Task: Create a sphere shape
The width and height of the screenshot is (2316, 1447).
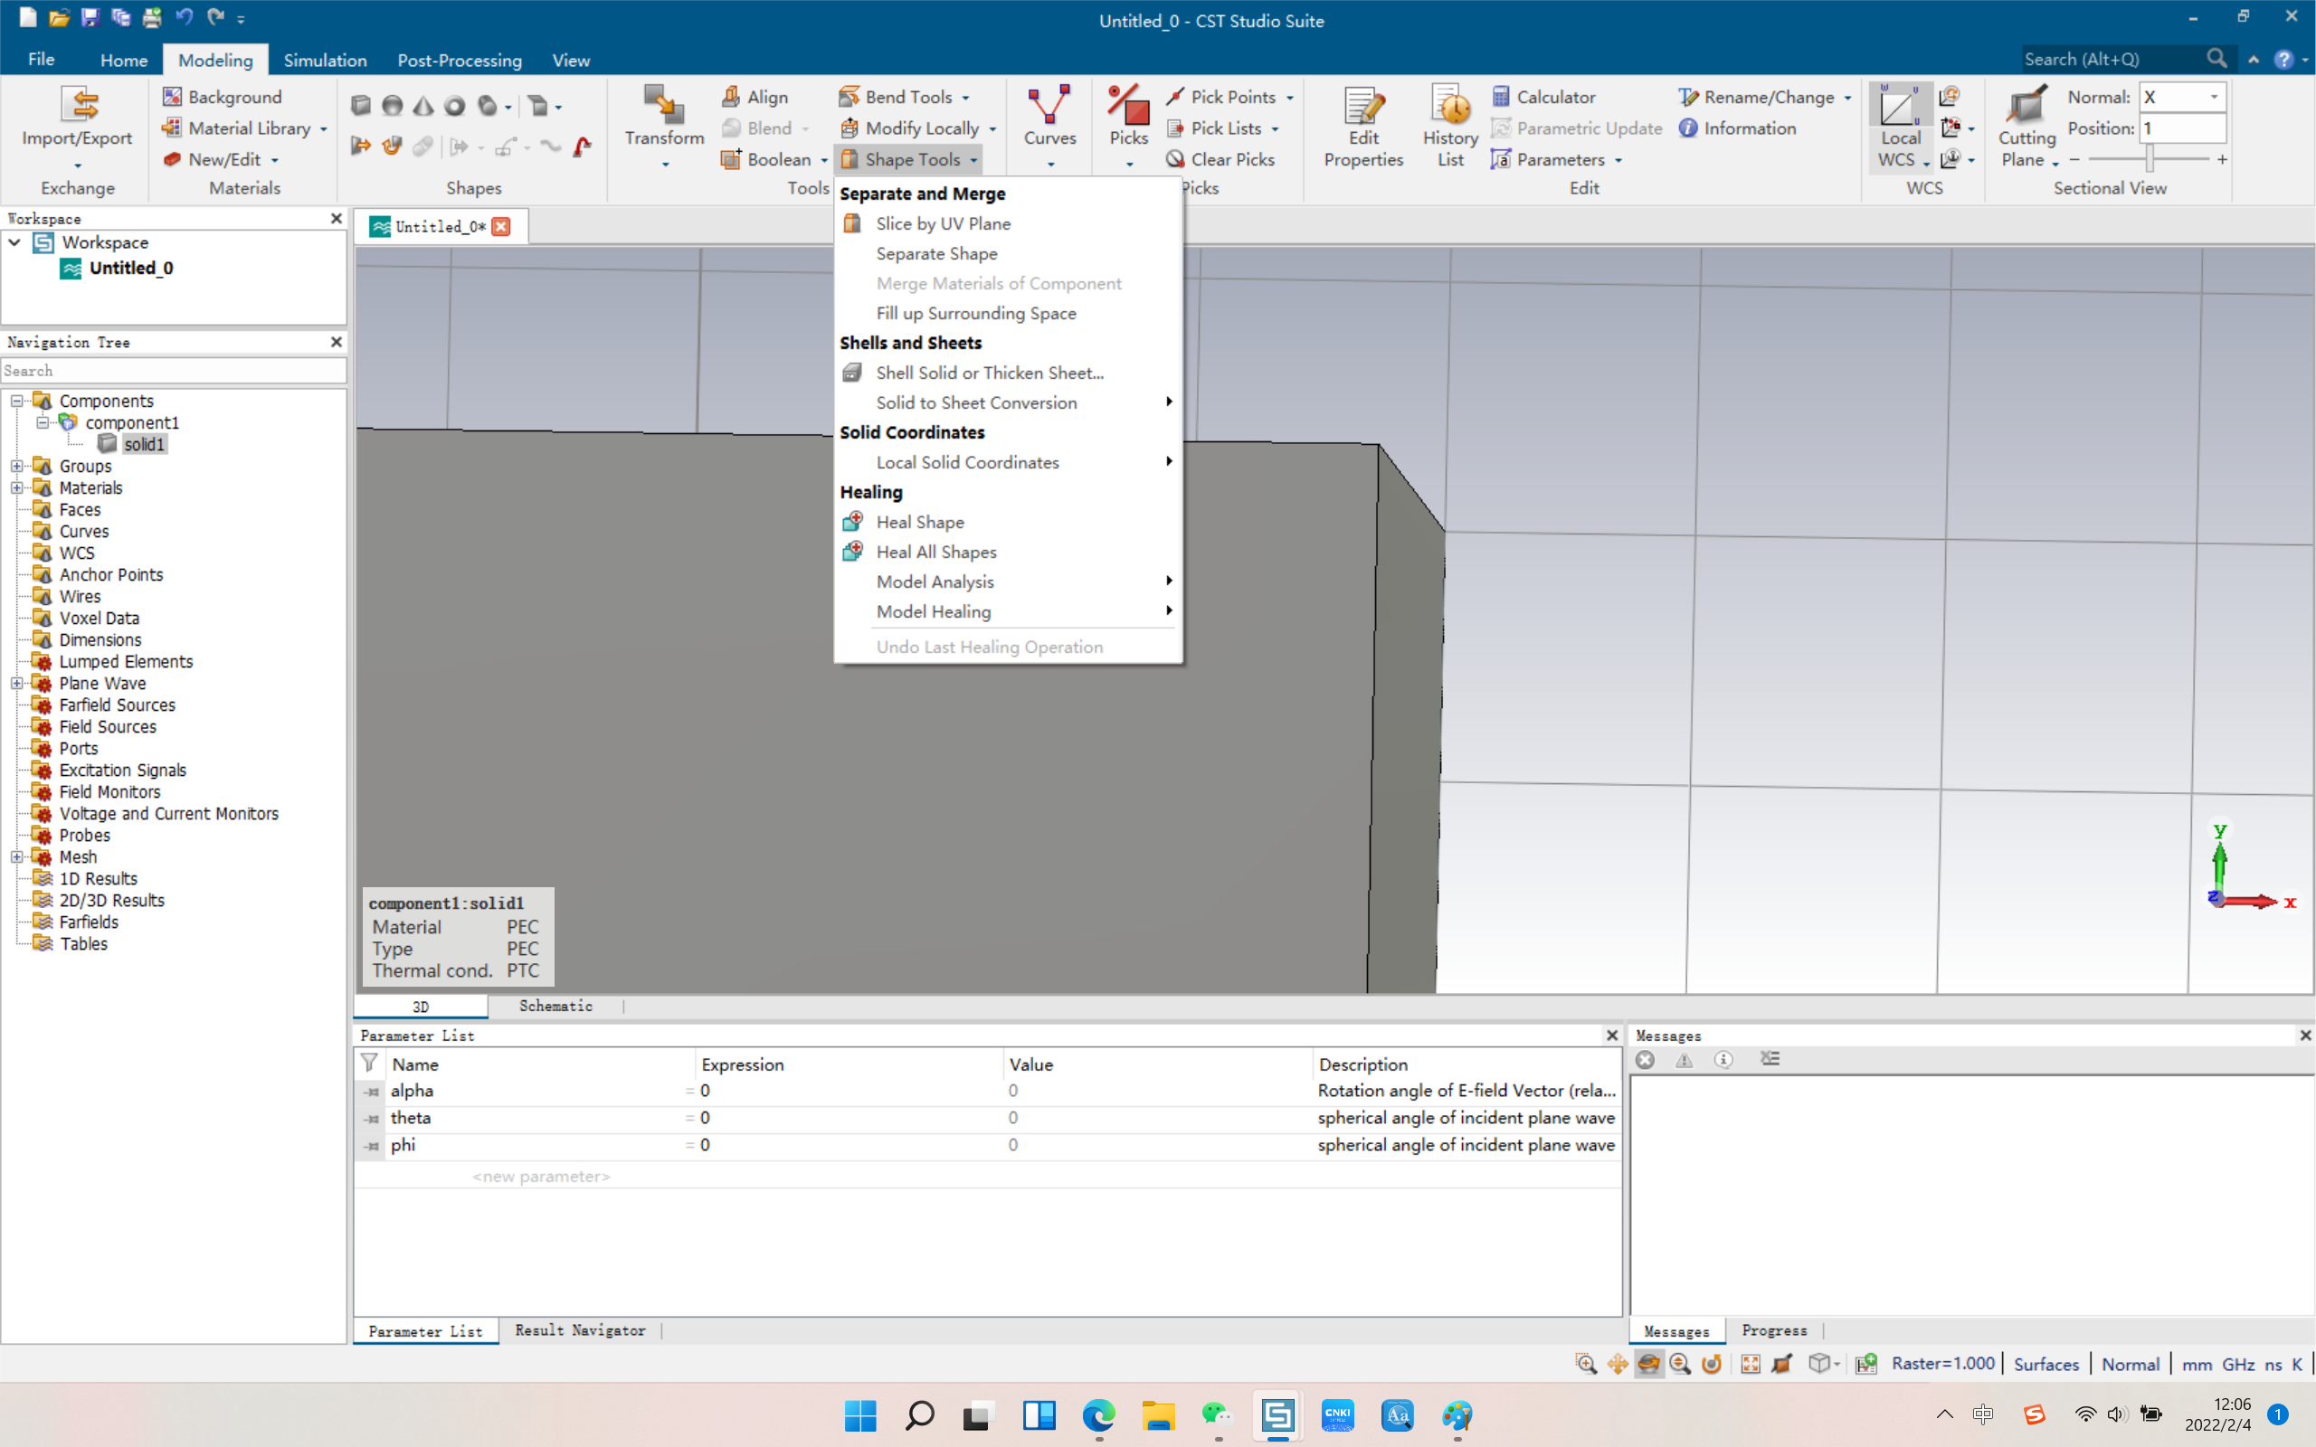Action: tap(392, 105)
